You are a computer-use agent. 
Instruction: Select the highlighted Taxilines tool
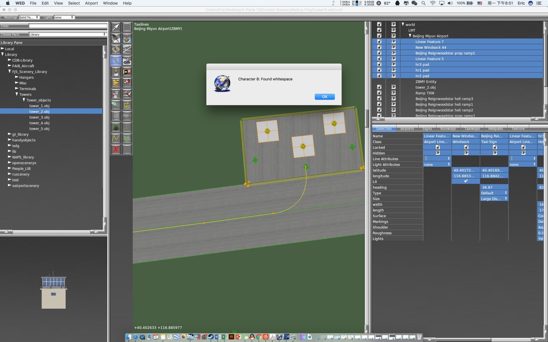point(116,61)
